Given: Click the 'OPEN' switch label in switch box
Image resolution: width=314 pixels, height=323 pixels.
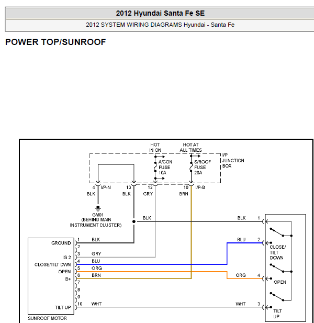Looking at the screenshot, I should 280,282.
